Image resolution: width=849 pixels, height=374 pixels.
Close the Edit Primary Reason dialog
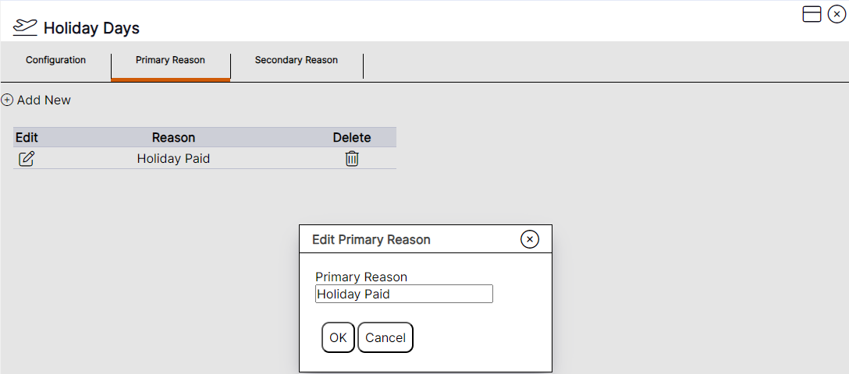point(530,239)
